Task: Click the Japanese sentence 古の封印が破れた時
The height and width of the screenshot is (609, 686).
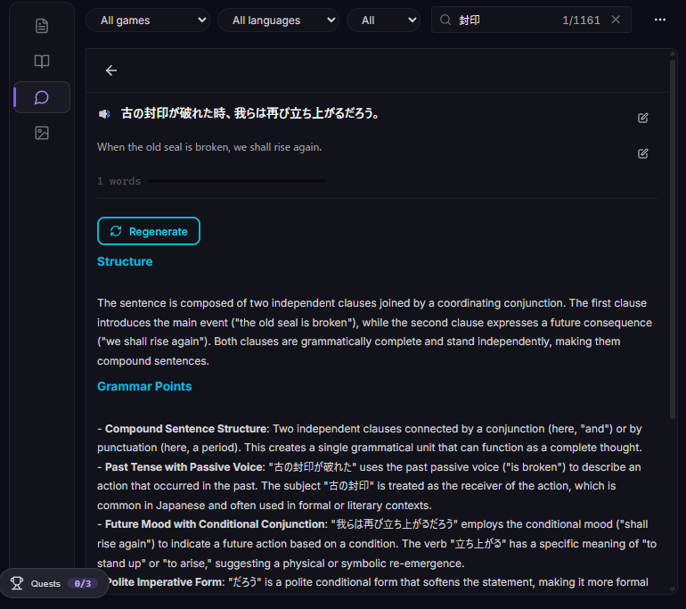Action: (250, 113)
